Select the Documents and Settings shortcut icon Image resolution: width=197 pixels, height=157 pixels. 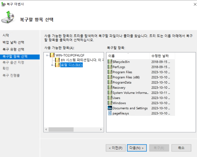coord(110,108)
